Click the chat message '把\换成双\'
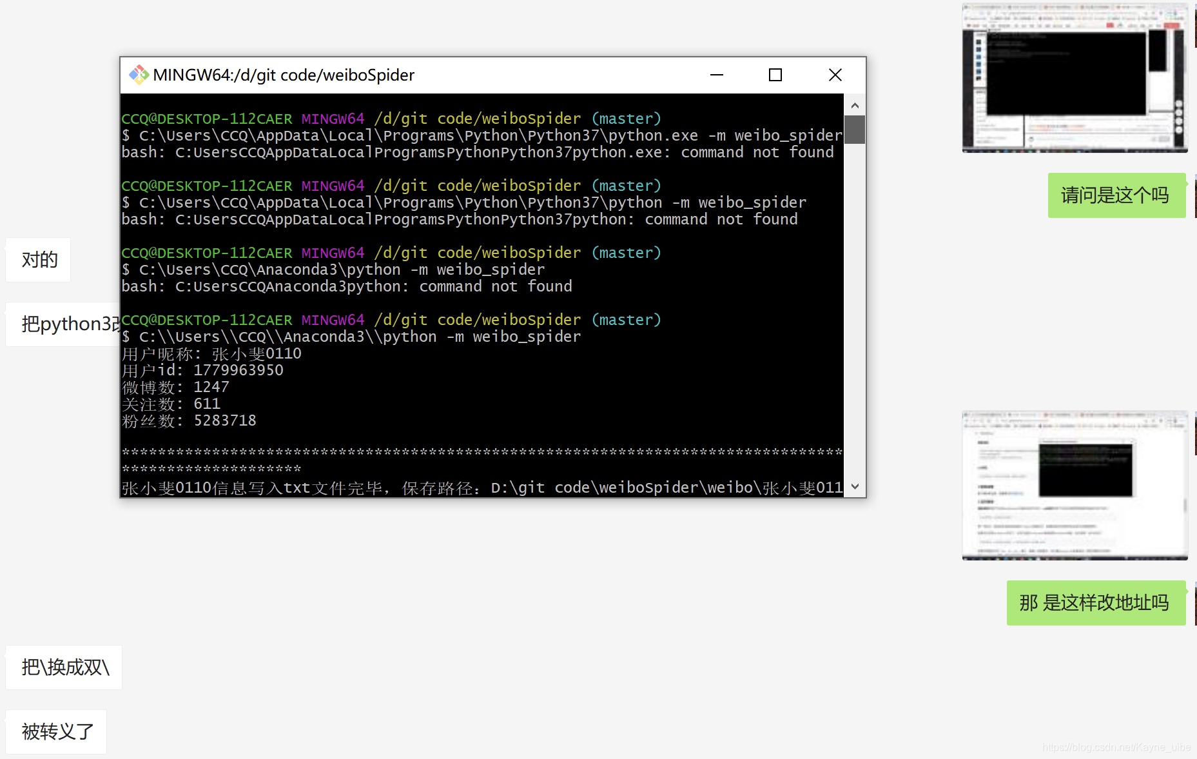The height and width of the screenshot is (759, 1197). 64,667
